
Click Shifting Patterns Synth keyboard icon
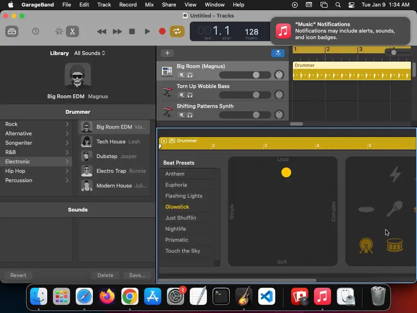167,111
